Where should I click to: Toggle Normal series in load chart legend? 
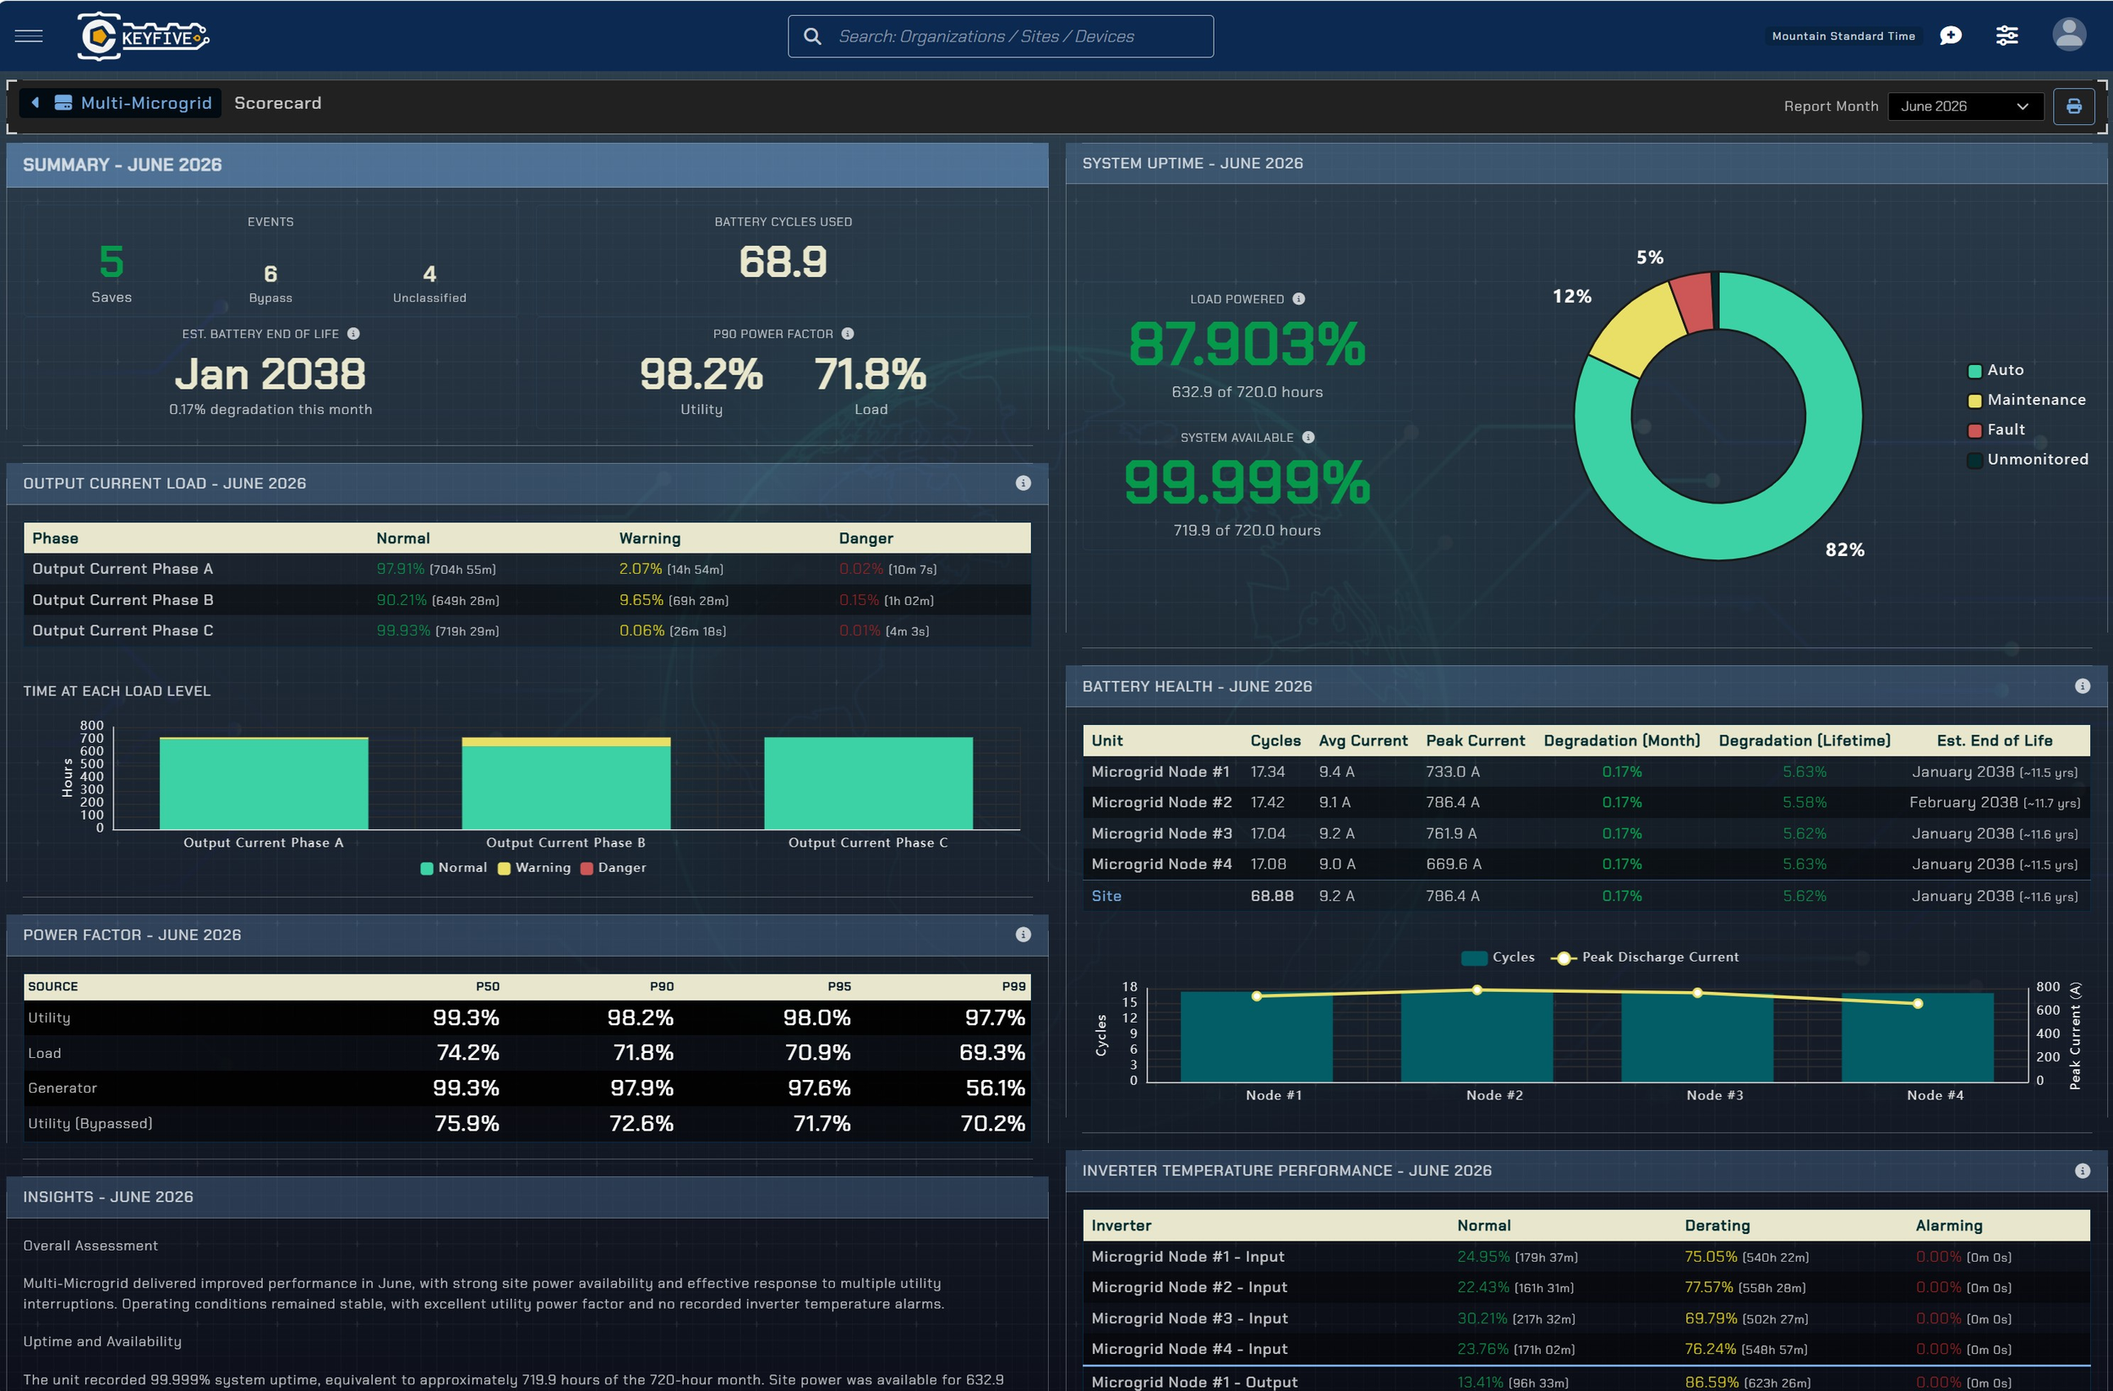[x=454, y=868]
